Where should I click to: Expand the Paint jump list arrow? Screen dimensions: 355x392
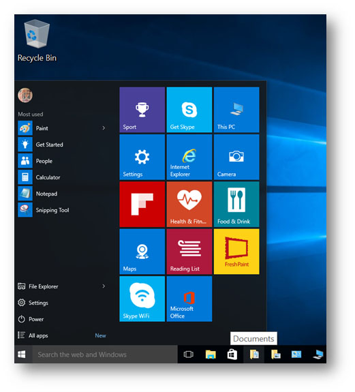point(104,128)
